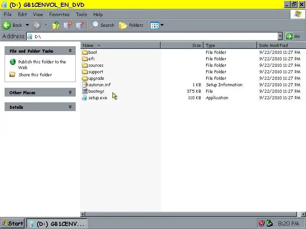Click the Share this folder icon
The width and height of the screenshot is (306, 229).
[13, 74]
